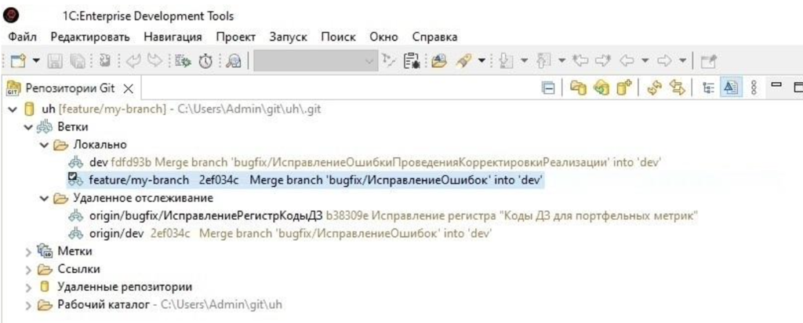Toggle display of latest branch commit

[x=731, y=88]
